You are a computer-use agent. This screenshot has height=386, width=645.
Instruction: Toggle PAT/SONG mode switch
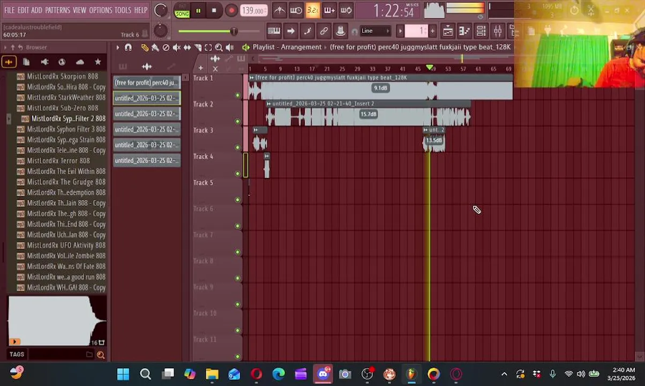pos(182,11)
